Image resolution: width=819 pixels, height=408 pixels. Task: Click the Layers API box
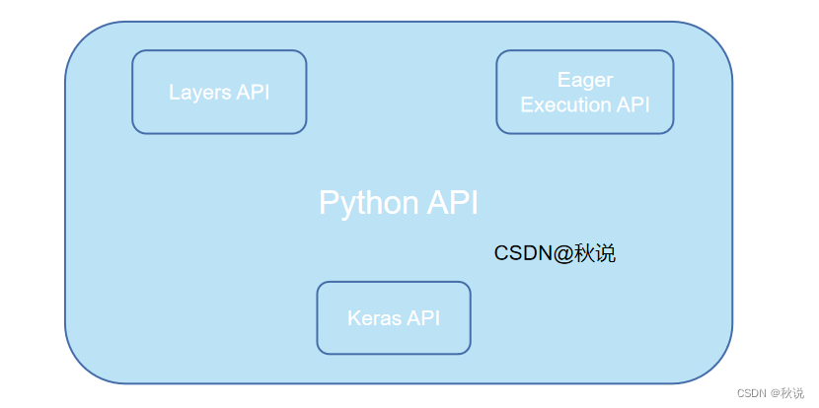[x=219, y=92]
